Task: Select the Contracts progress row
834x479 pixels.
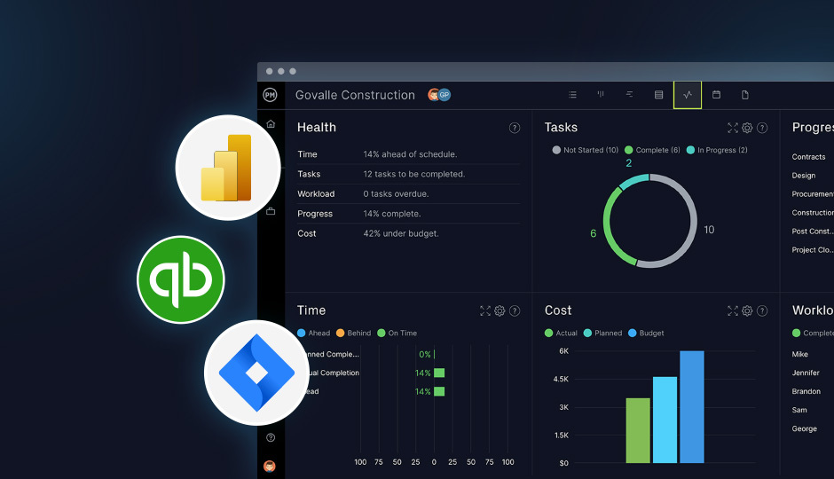Action: [x=808, y=157]
